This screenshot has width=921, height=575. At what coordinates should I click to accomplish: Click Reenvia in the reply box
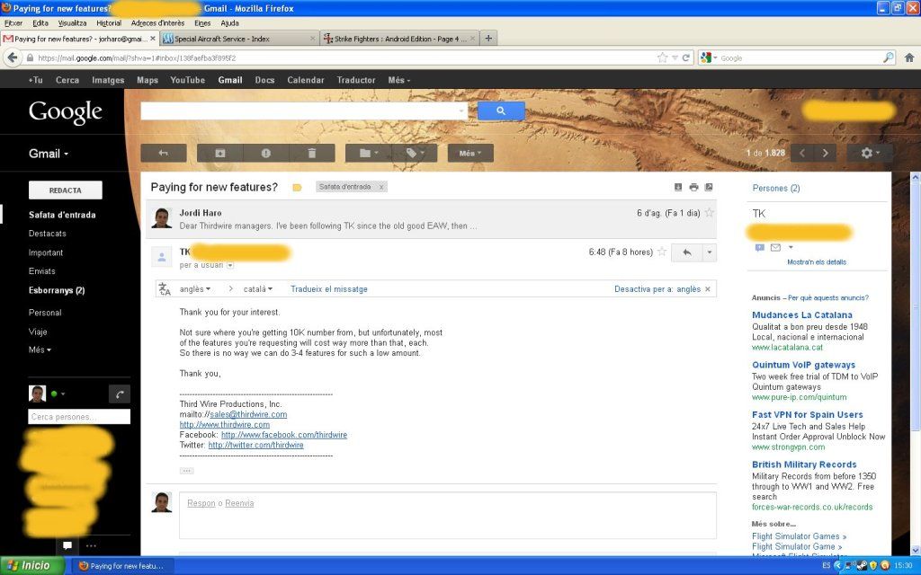pyautogui.click(x=239, y=503)
